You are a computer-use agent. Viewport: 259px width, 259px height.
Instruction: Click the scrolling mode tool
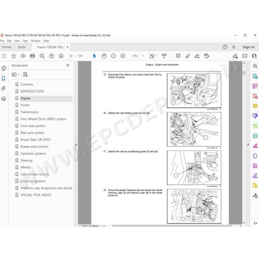[164, 56]
